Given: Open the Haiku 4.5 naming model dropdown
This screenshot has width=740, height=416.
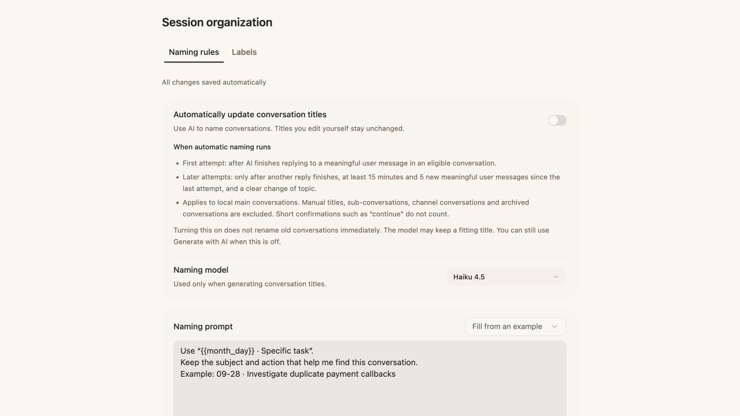Looking at the screenshot, I should click(506, 277).
